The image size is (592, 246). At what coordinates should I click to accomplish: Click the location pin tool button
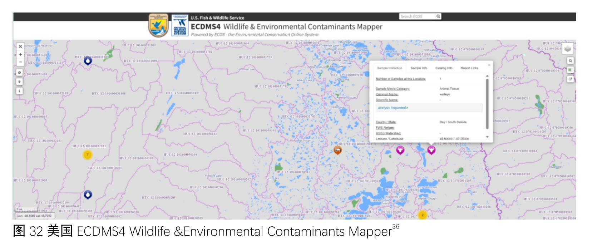(x=19, y=82)
